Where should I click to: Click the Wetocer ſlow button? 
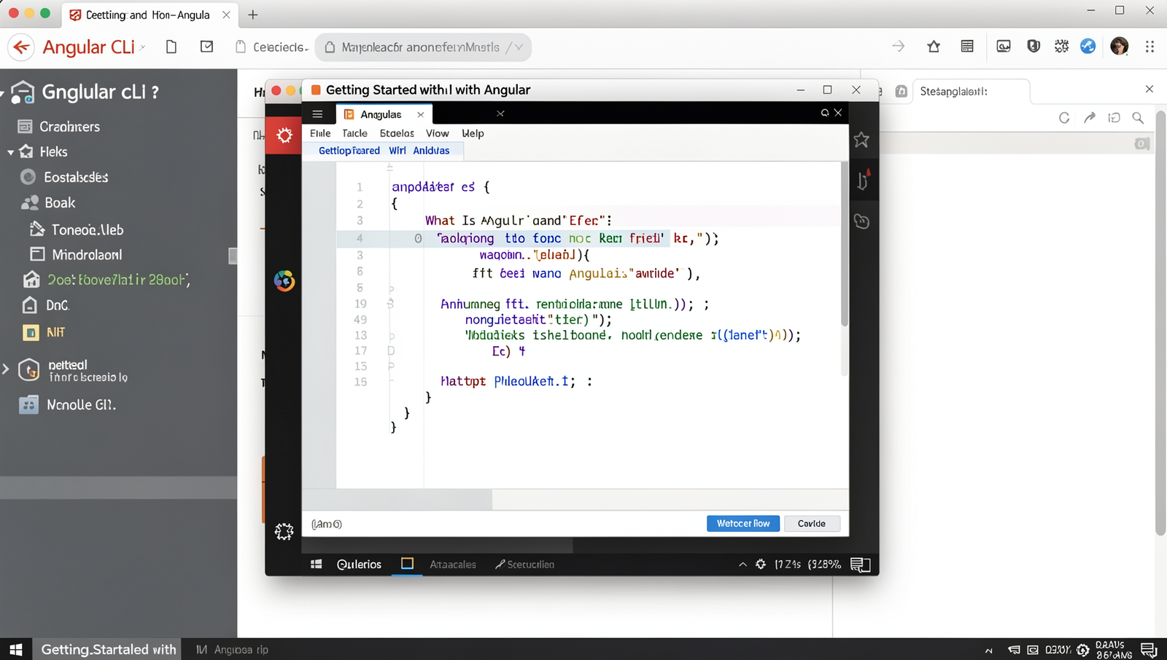(x=743, y=524)
